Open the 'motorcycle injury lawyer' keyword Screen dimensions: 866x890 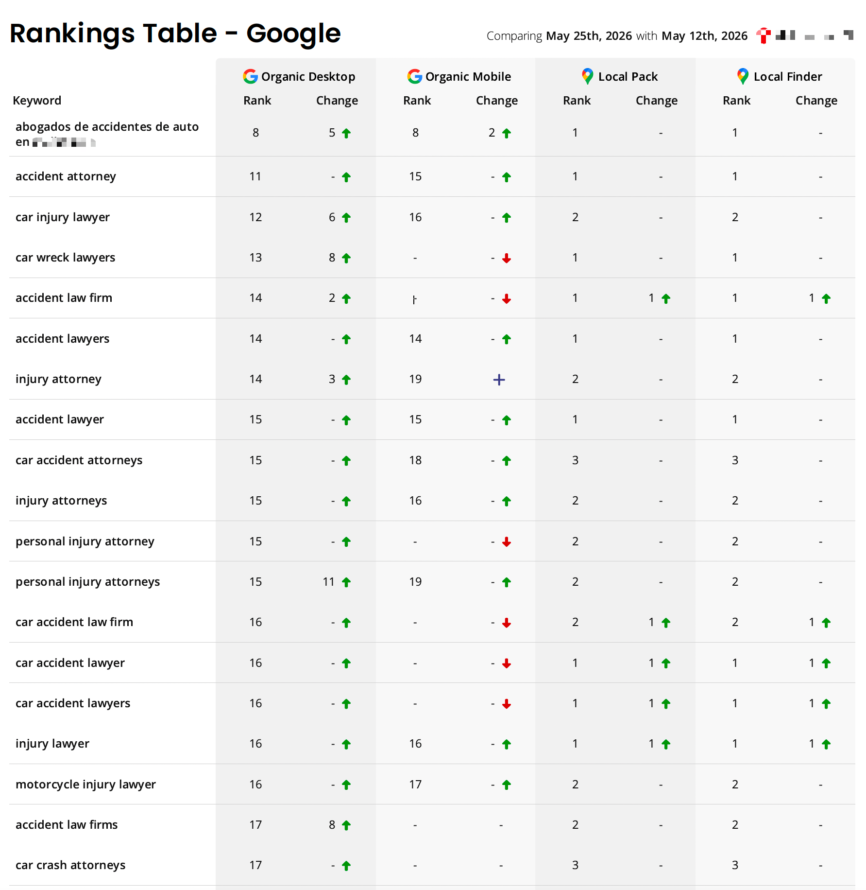click(85, 785)
